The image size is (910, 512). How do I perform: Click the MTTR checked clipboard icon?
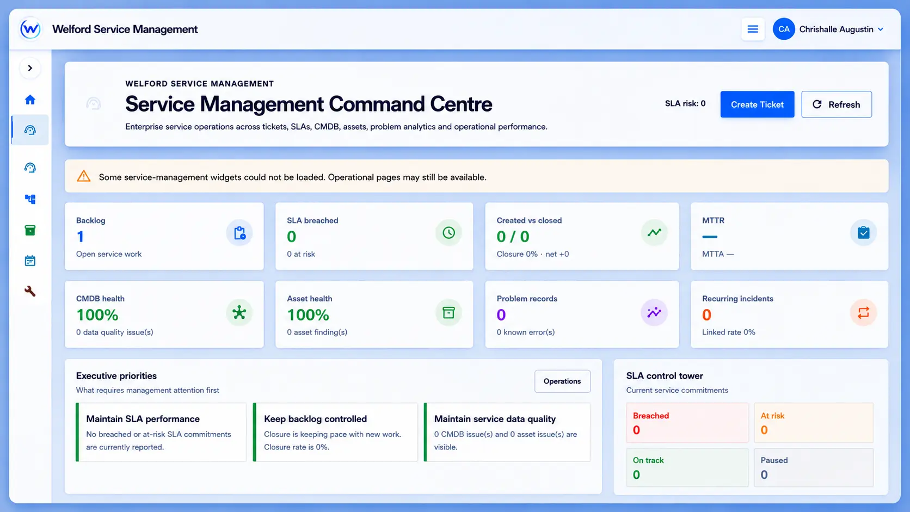pos(863,233)
